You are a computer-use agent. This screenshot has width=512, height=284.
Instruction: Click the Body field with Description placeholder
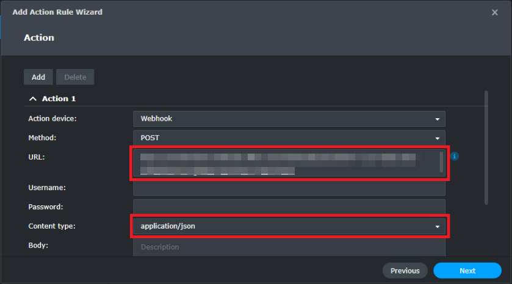coord(289,247)
